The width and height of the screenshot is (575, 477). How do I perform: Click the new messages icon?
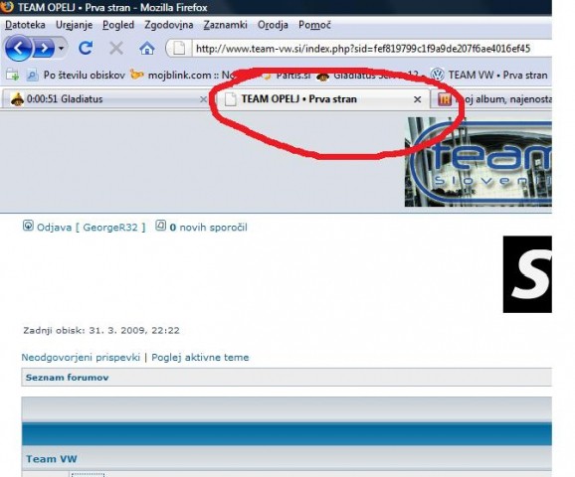[160, 226]
